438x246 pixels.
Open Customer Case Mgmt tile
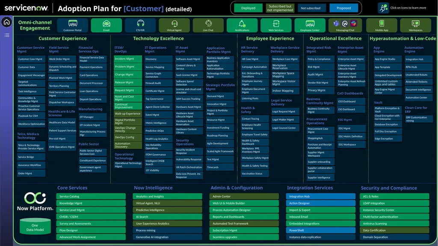point(31,59)
